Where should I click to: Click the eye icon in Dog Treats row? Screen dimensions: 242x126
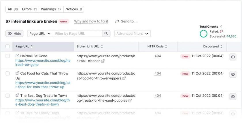click(233, 97)
